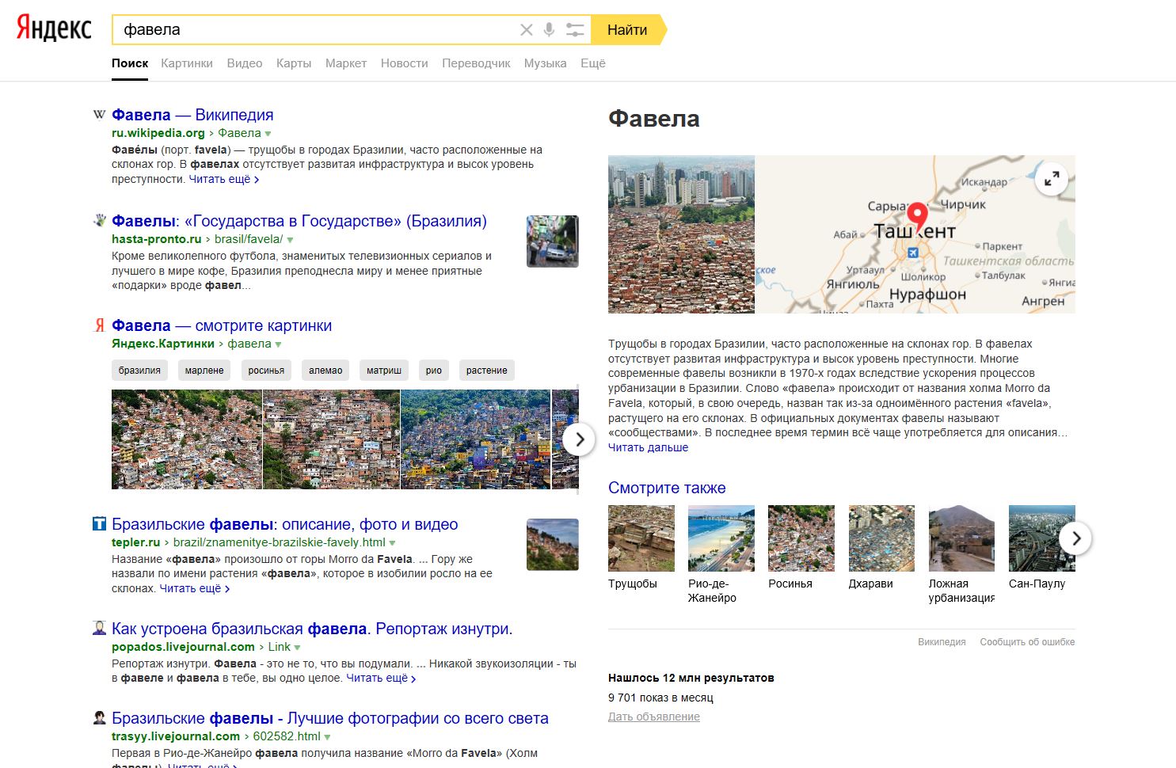
Task: Open the Ещё menu in navigation
Action: pyautogui.click(x=592, y=63)
